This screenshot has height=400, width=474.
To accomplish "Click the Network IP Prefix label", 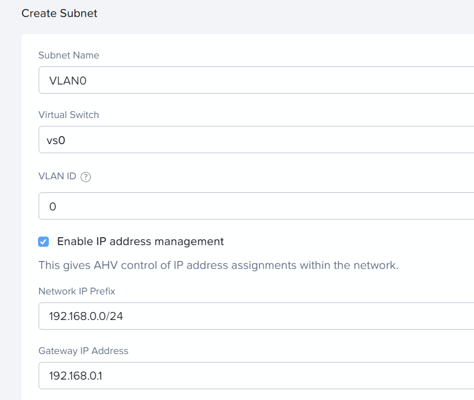I will click(77, 291).
